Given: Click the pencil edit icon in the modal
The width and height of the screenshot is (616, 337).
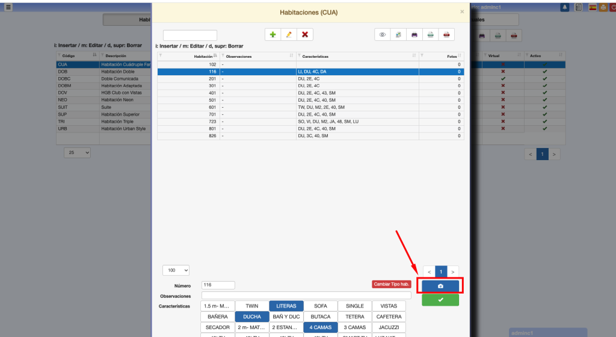Looking at the screenshot, I should point(289,35).
